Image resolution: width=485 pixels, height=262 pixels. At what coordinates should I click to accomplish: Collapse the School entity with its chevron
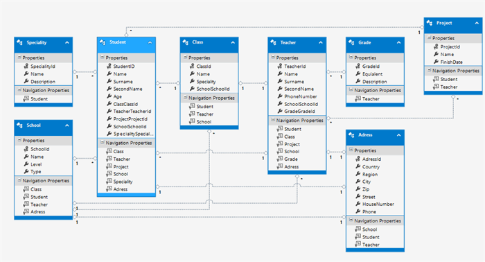point(67,125)
